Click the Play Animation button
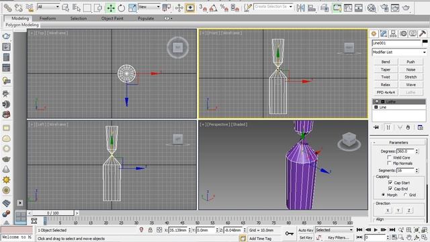Image resolution: width=430 pixels, height=242 pixels. click(376, 230)
